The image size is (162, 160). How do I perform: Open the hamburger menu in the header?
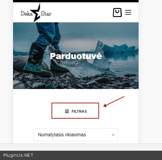[x=128, y=12]
